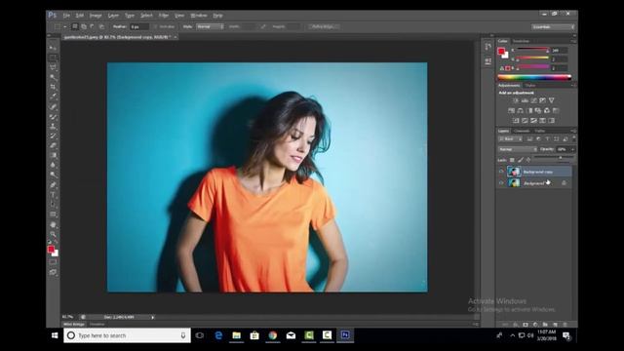Viewport: 624px width, 351px height.
Task: Click the red R channel slider
Action: coord(532,50)
